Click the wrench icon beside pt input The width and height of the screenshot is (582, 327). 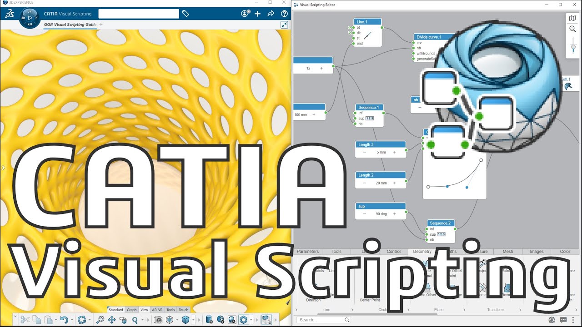pyautogui.click(x=349, y=28)
